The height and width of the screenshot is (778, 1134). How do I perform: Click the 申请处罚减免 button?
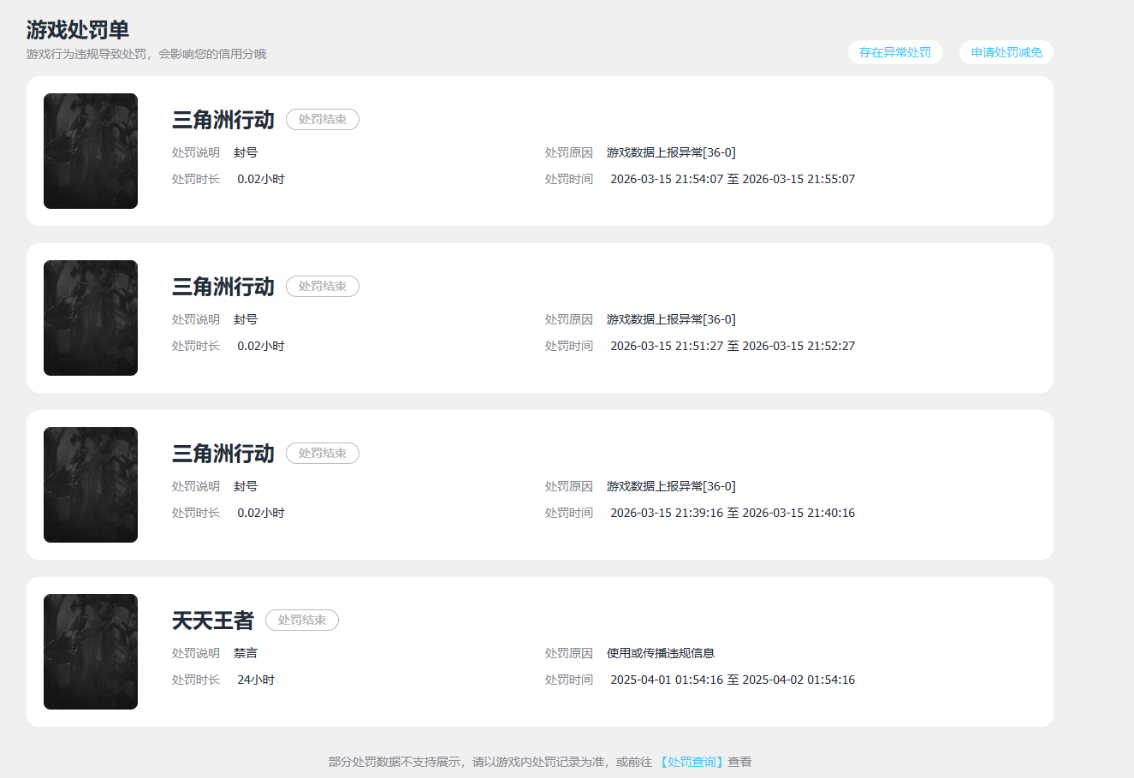pos(1006,52)
